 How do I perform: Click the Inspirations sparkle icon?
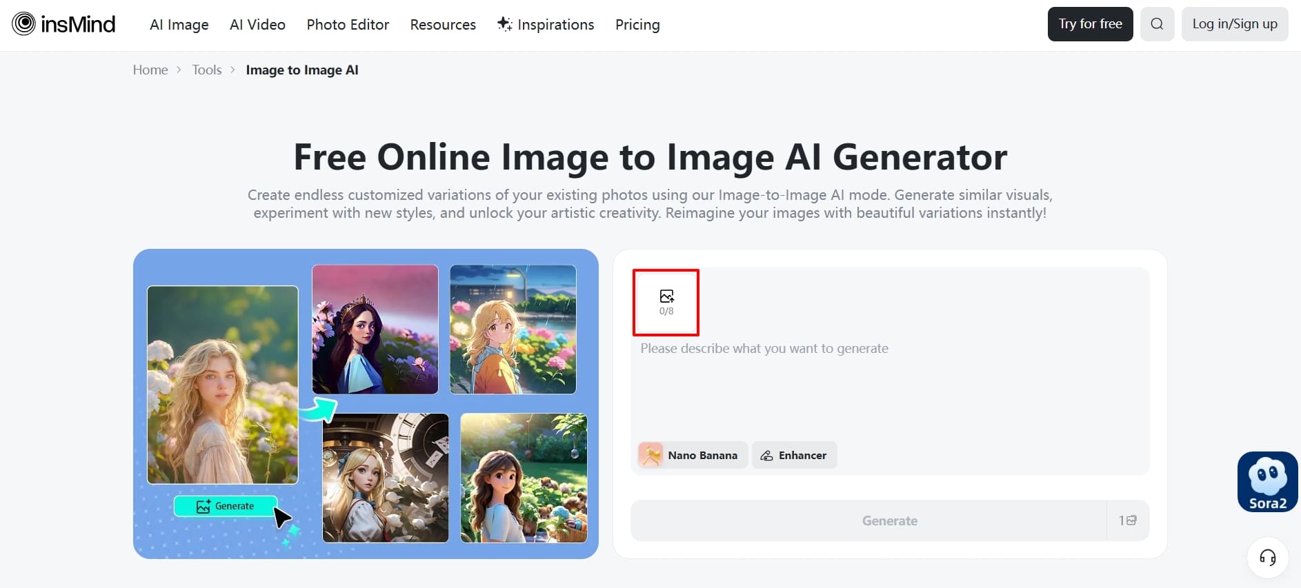pyautogui.click(x=505, y=24)
